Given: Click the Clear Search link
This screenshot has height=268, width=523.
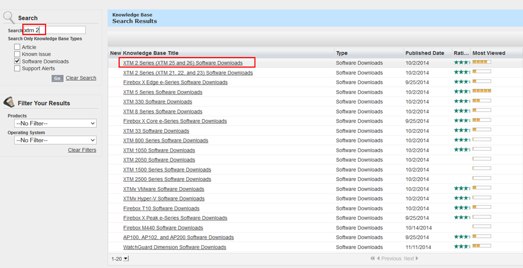Looking at the screenshot, I should click(x=81, y=78).
